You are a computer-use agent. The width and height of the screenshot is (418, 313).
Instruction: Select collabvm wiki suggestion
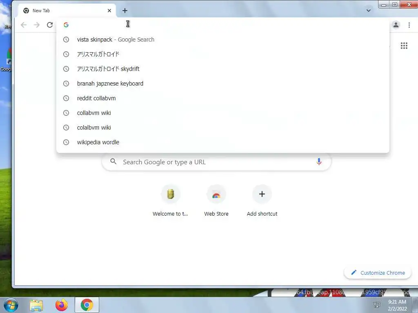click(x=223, y=113)
